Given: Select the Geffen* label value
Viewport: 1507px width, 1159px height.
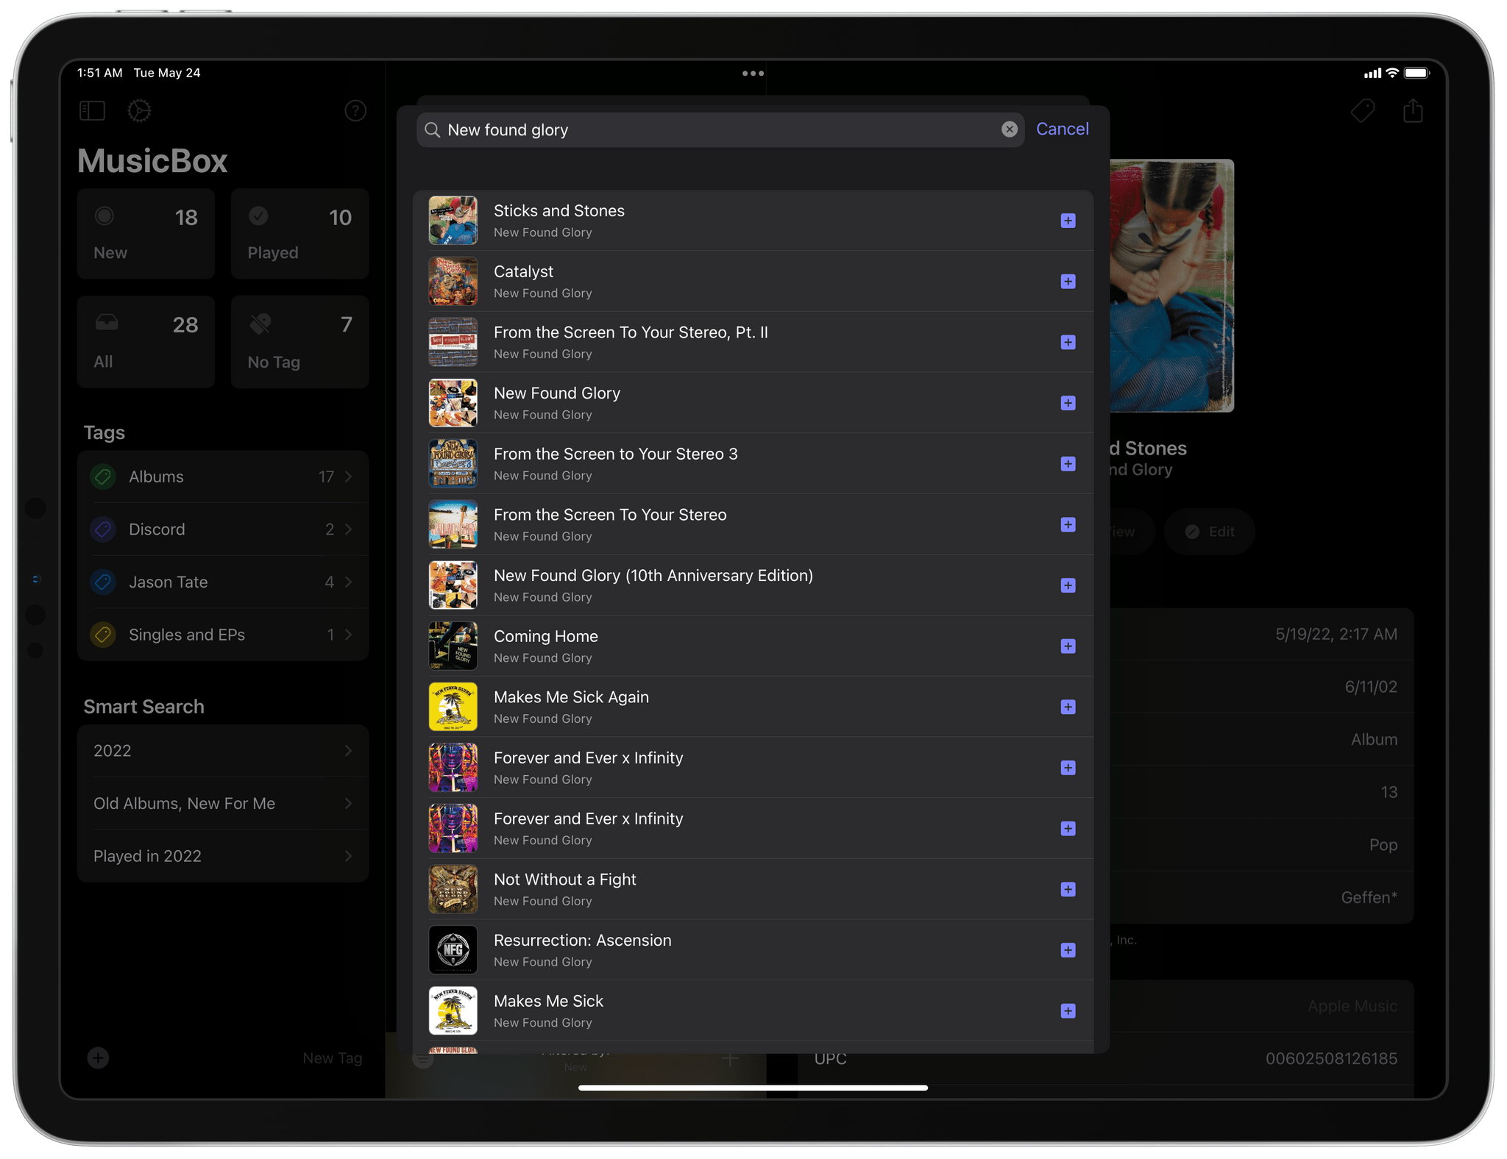Looking at the screenshot, I should pos(1369,897).
